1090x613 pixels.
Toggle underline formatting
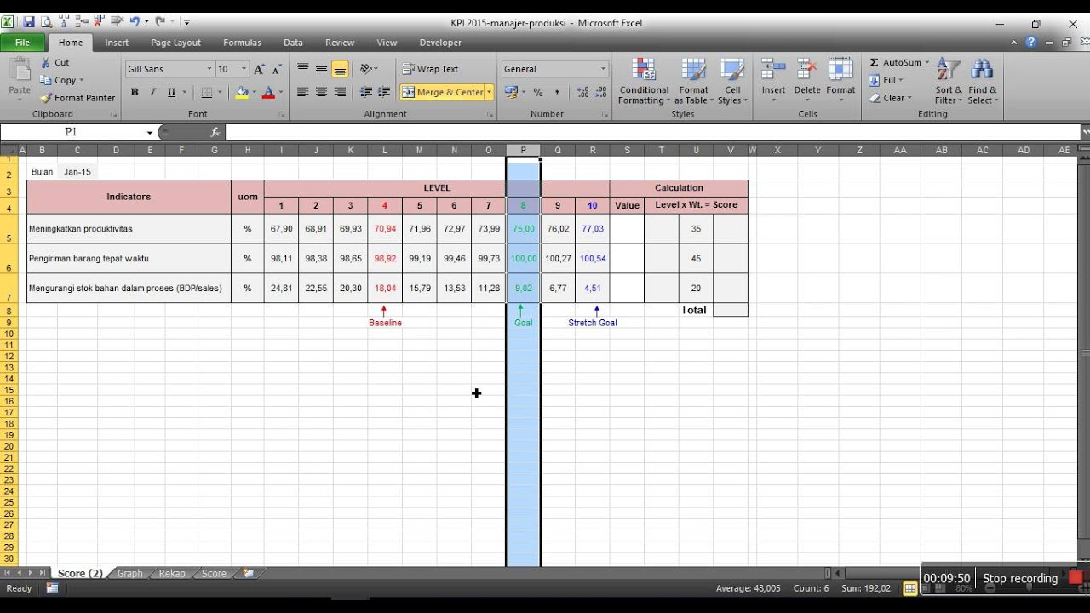[x=171, y=92]
